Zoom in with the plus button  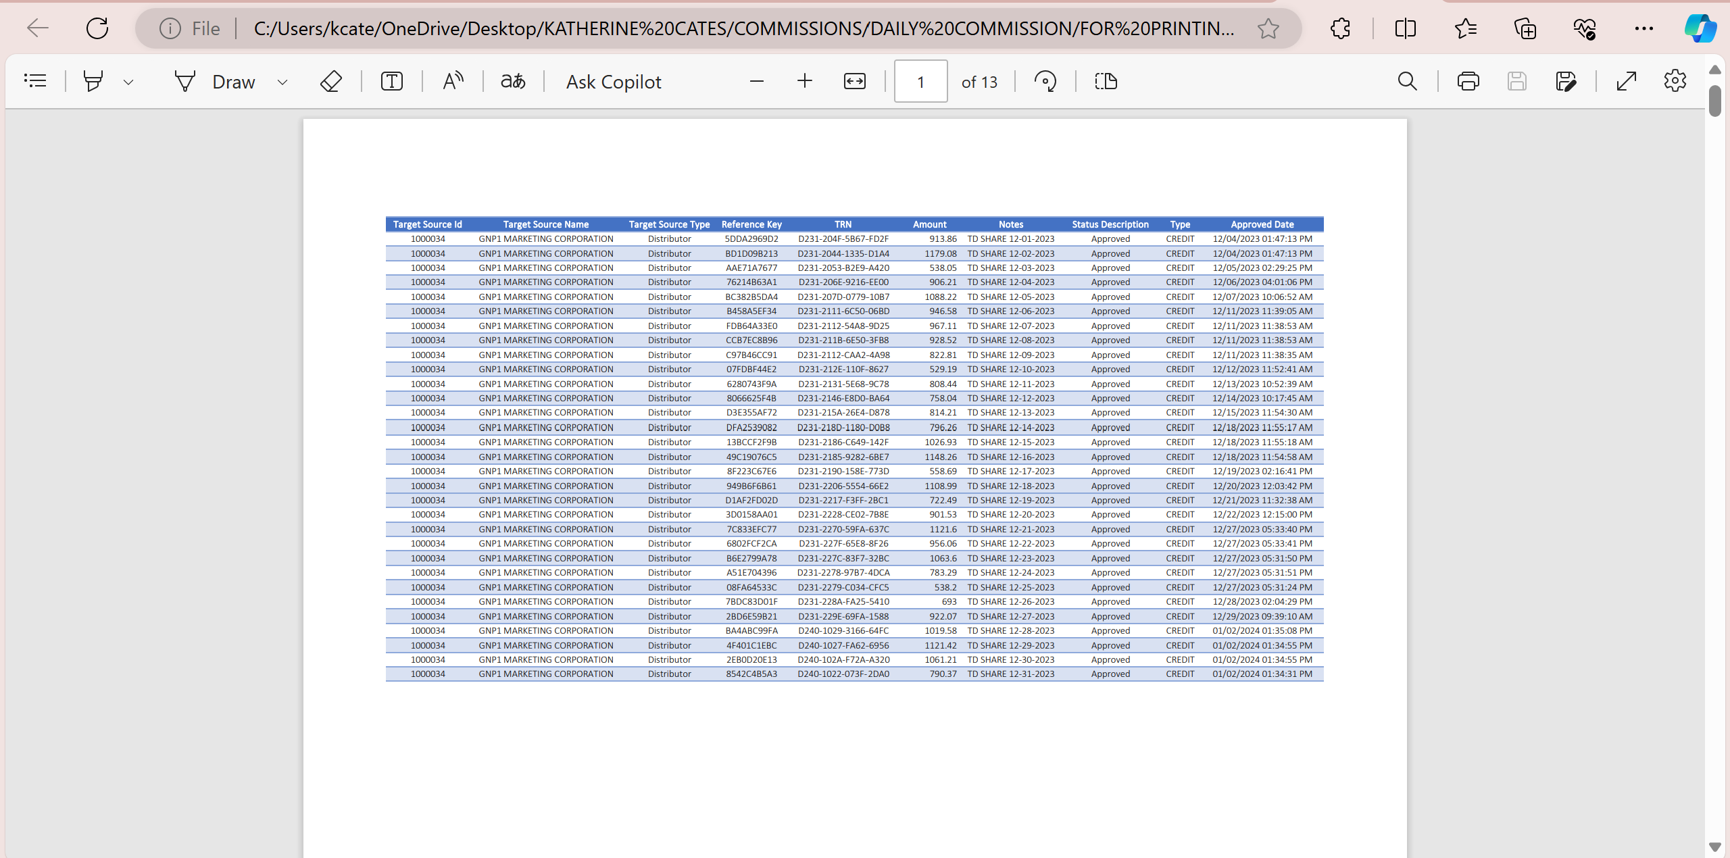click(x=804, y=81)
